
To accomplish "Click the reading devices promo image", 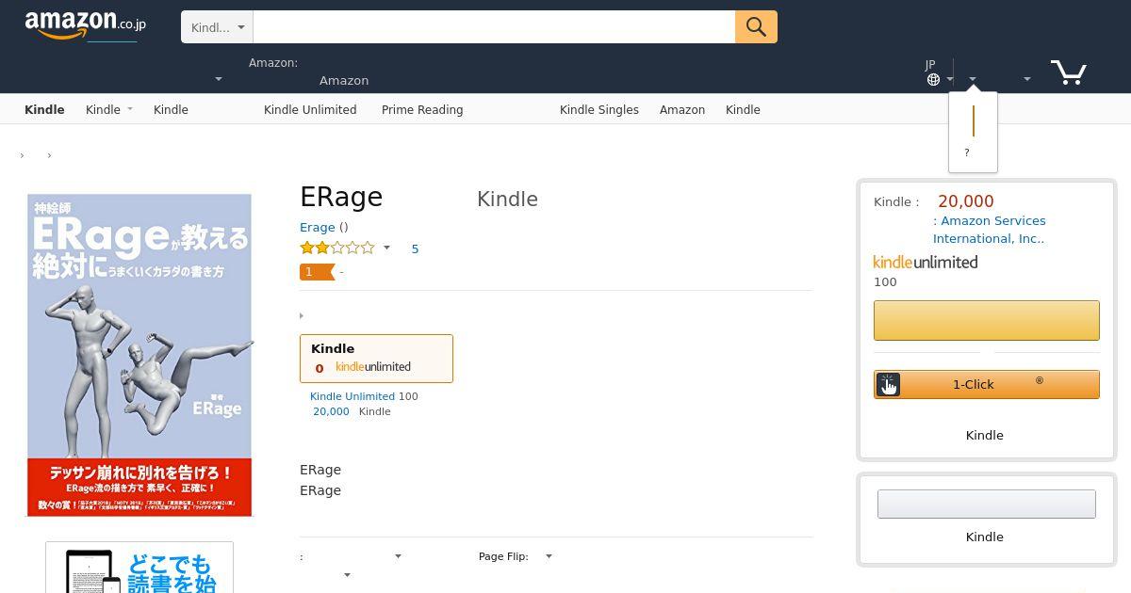I will 139,568.
